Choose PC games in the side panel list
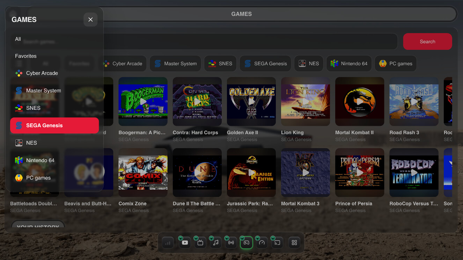The height and width of the screenshot is (260, 463). [x=54, y=178]
